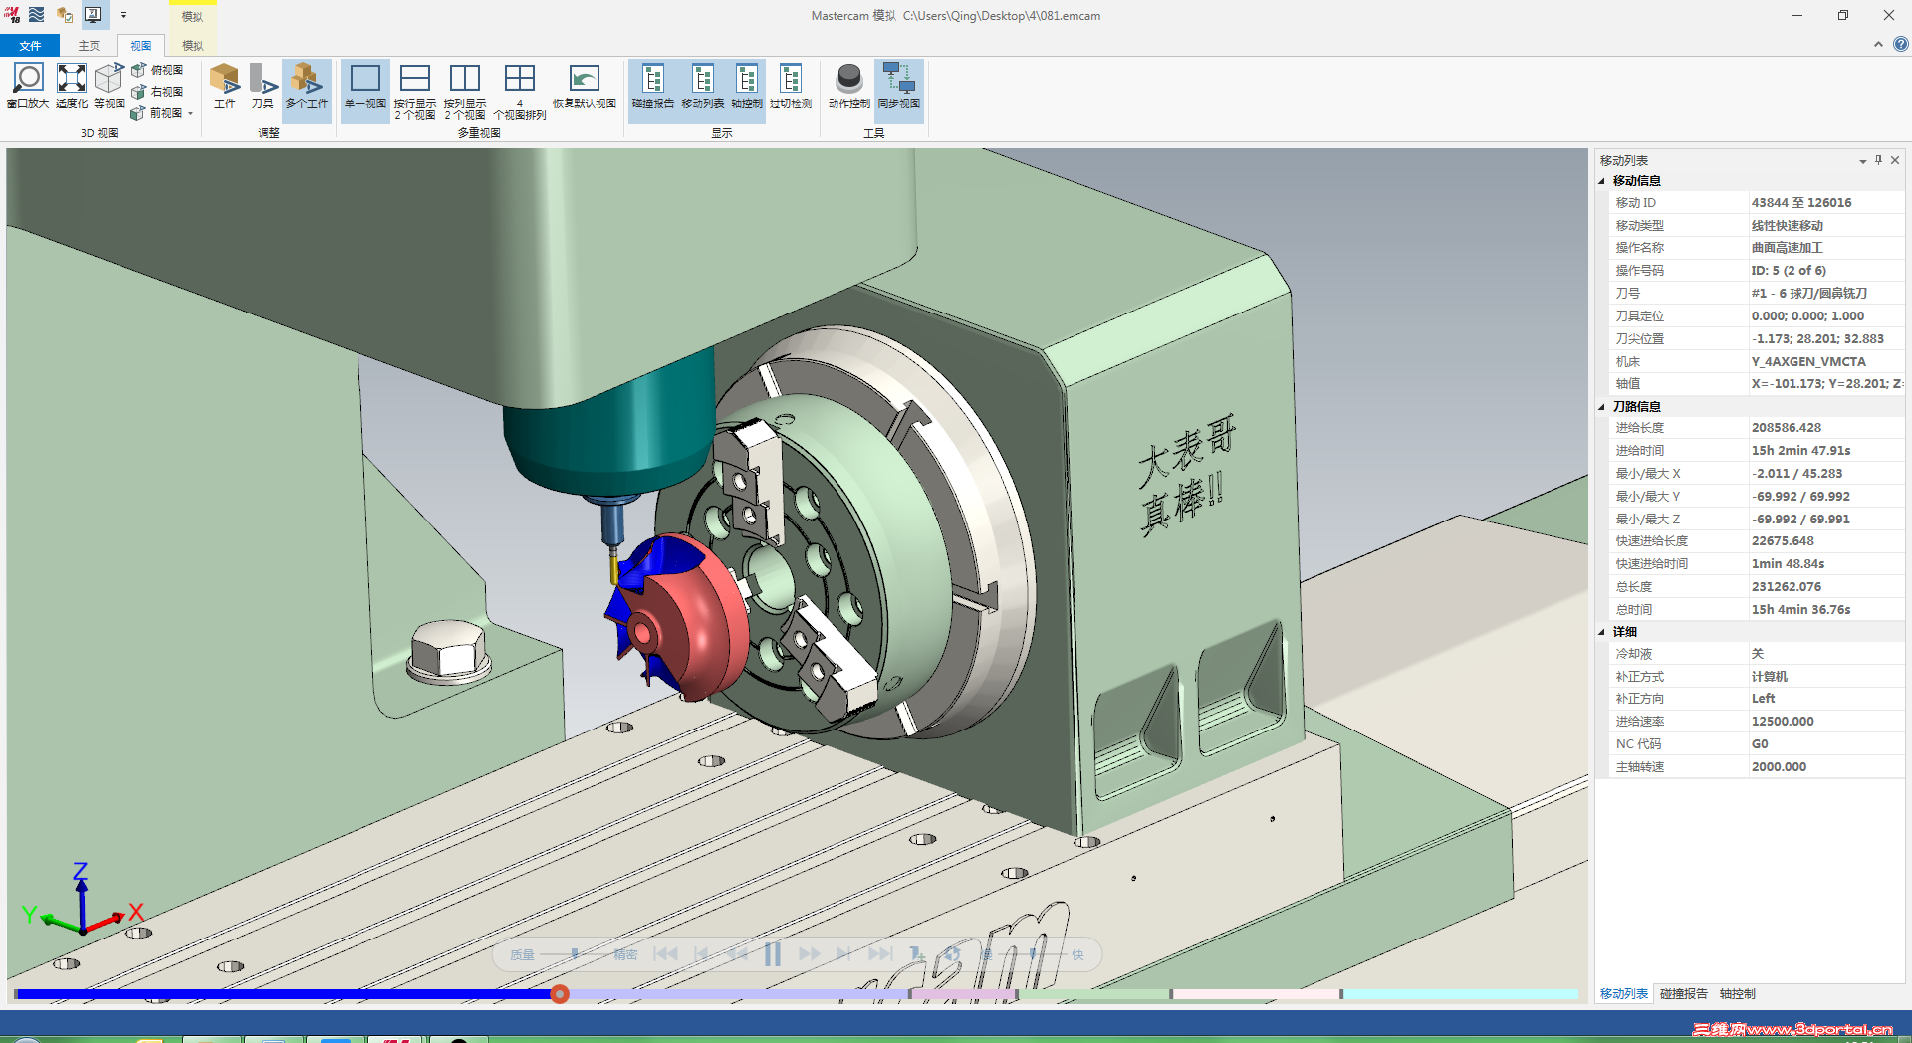Screen dimensions: 1912x1043
Task: Select the 机床 value Y_4AXGEN_VMCTA
Action: pos(1808,362)
